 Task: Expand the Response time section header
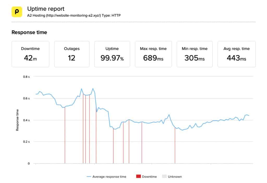[29, 32]
